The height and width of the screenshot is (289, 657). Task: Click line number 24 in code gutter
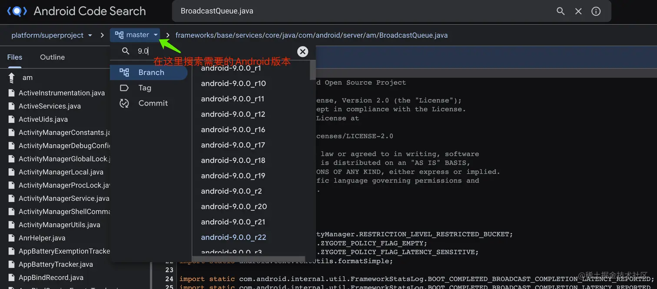[169, 279]
